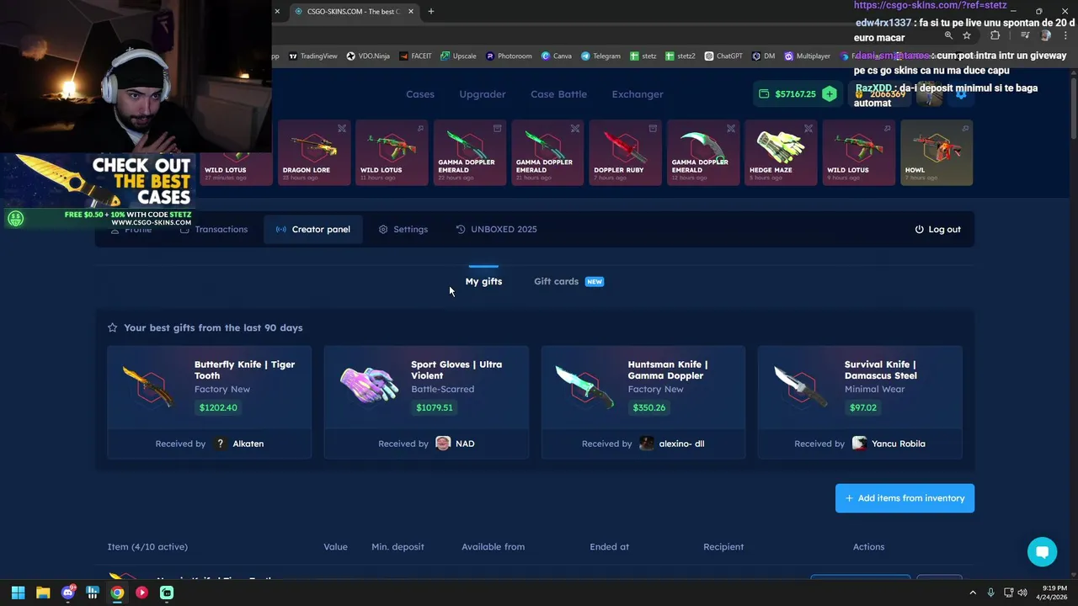Open the FACEIT bookmark
This screenshot has width=1078, height=606.
coord(415,56)
